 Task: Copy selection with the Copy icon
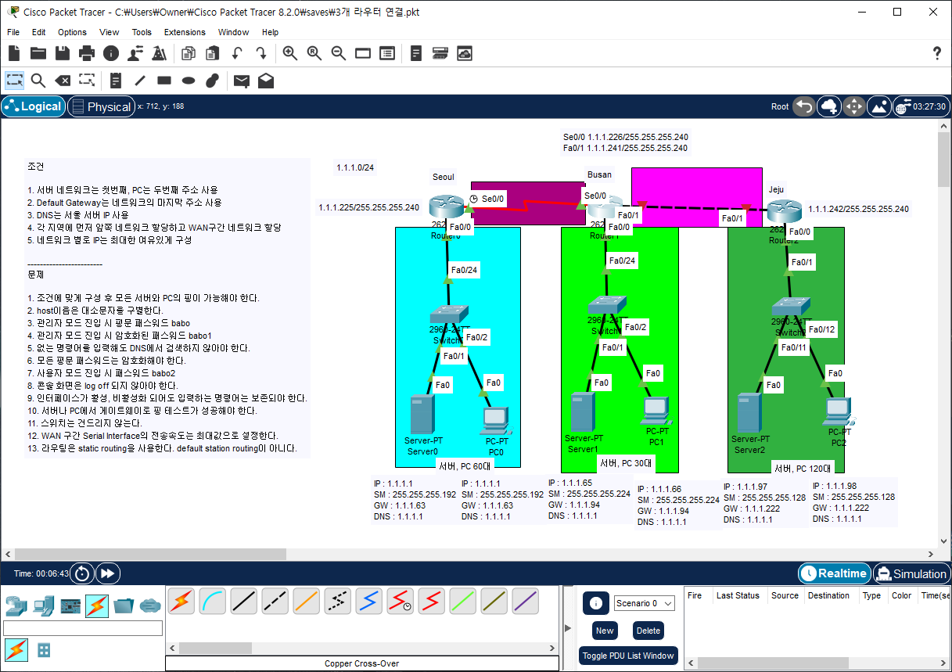pos(188,53)
